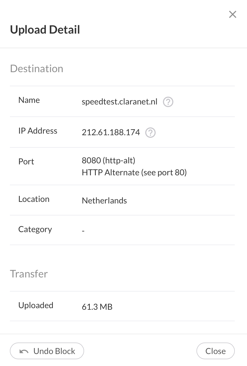This screenshot has width=247, height=366.
Task: Click the IP Address row label
Action: tap(38, 131)
